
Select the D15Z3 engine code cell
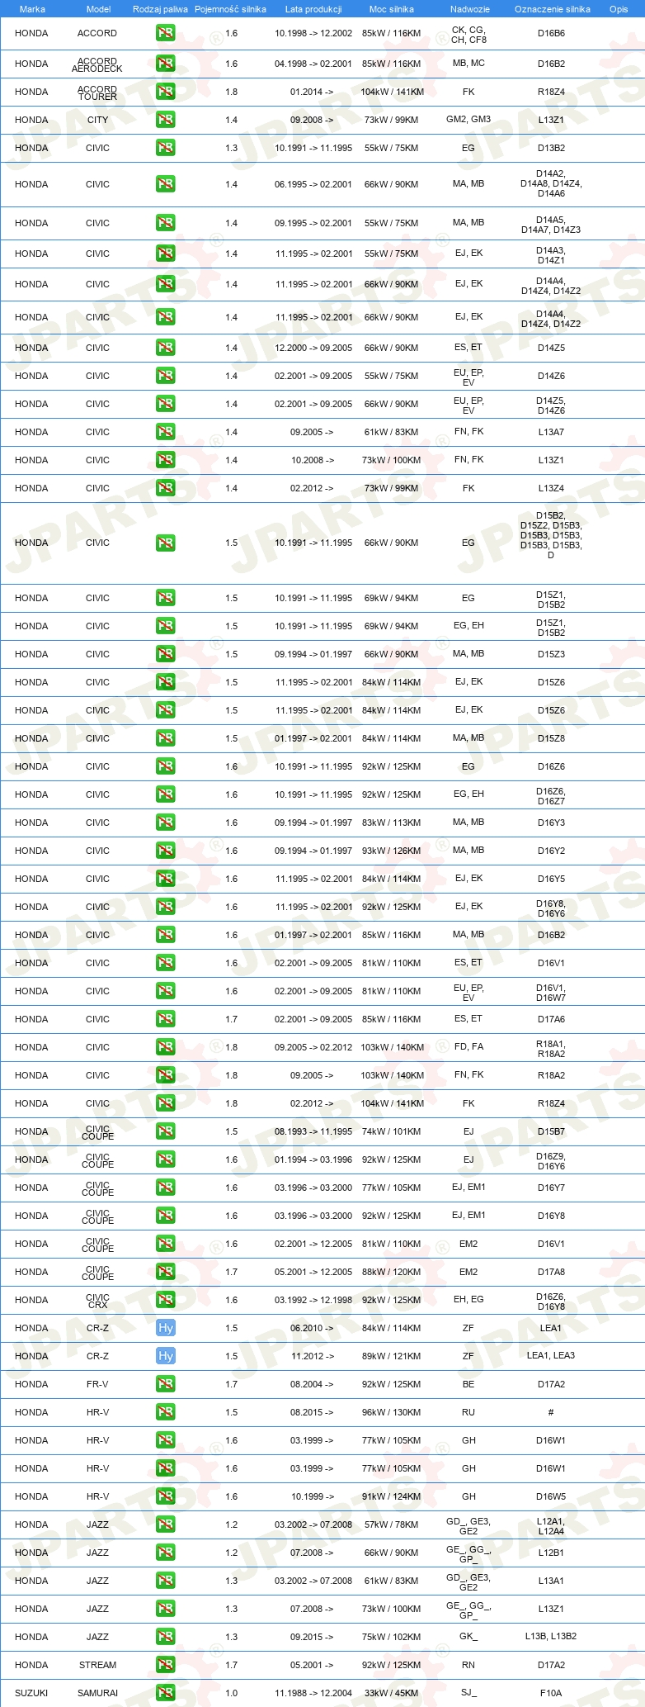551,654
